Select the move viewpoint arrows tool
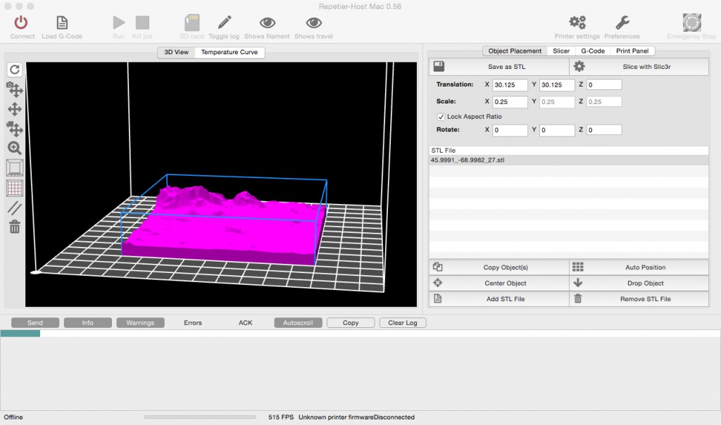Image resolution: width=721 pixels, height=425 pixels. coord(15,109)
